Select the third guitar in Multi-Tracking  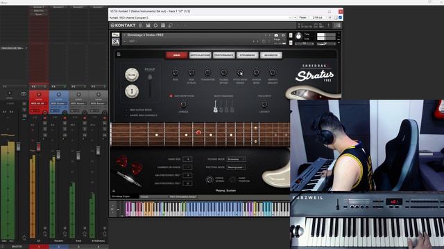pyautogui.click(x=227, y=107)
